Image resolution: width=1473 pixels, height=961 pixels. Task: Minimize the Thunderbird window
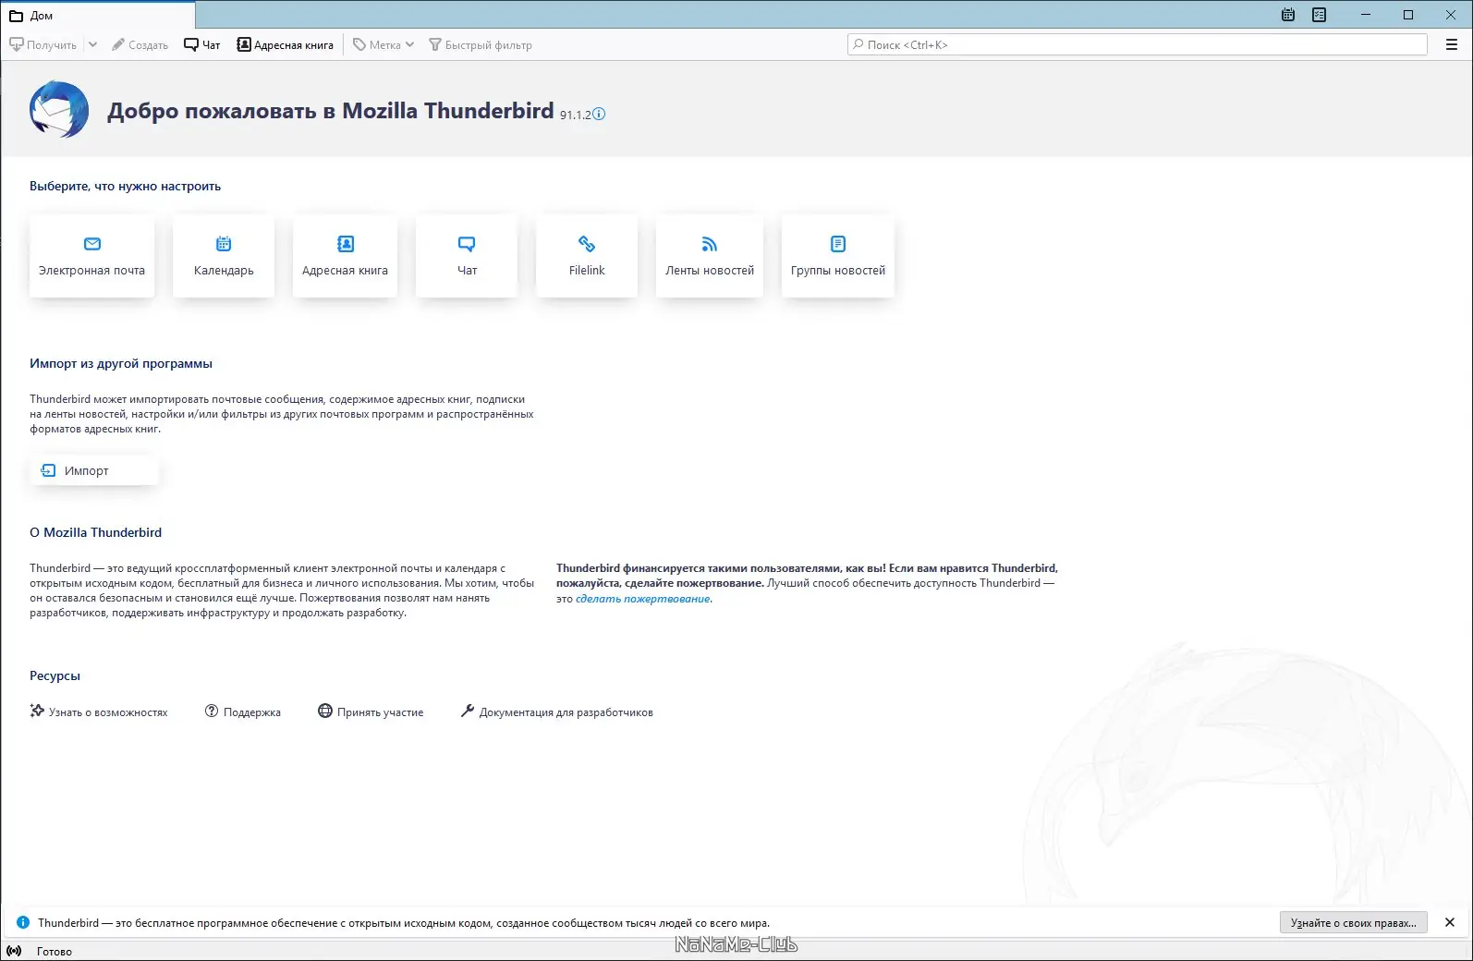point(1366,15)
